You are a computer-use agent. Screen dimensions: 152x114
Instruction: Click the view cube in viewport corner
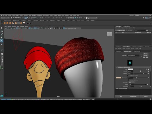[110, 34]
